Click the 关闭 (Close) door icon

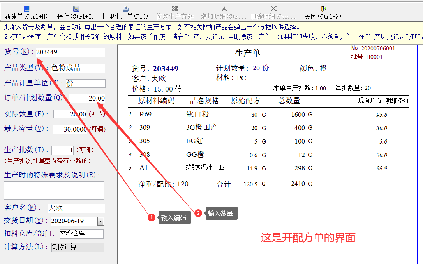[x=323, y=9]
